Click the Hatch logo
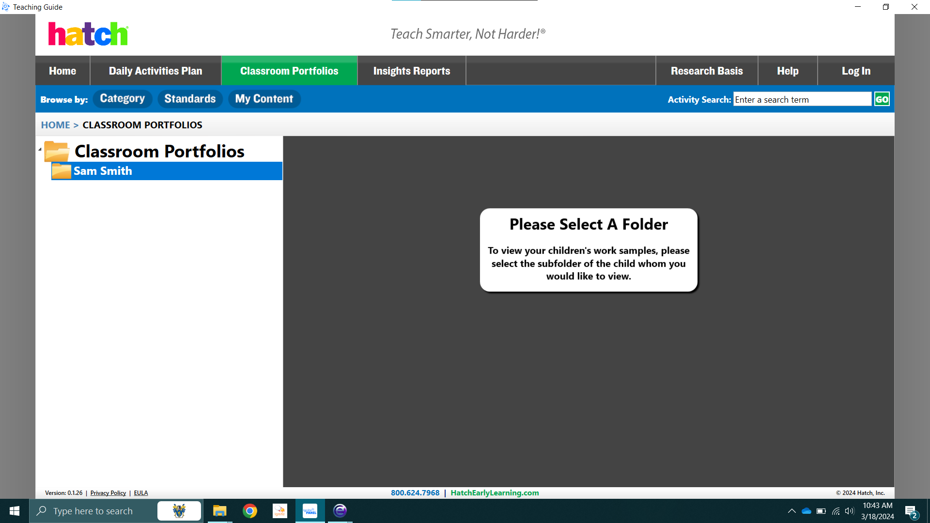This screenshot has height=523, width=930. click(88, 34)
